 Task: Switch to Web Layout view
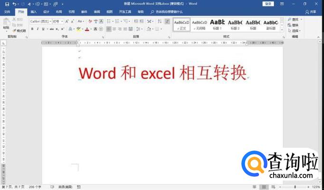273,187
